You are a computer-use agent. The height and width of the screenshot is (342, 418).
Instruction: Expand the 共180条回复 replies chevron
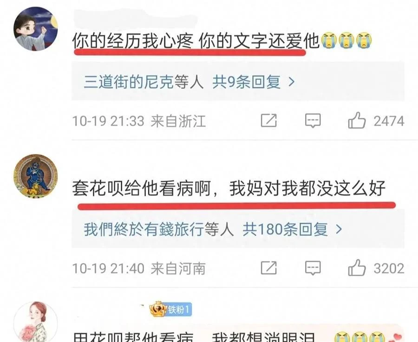339,229
